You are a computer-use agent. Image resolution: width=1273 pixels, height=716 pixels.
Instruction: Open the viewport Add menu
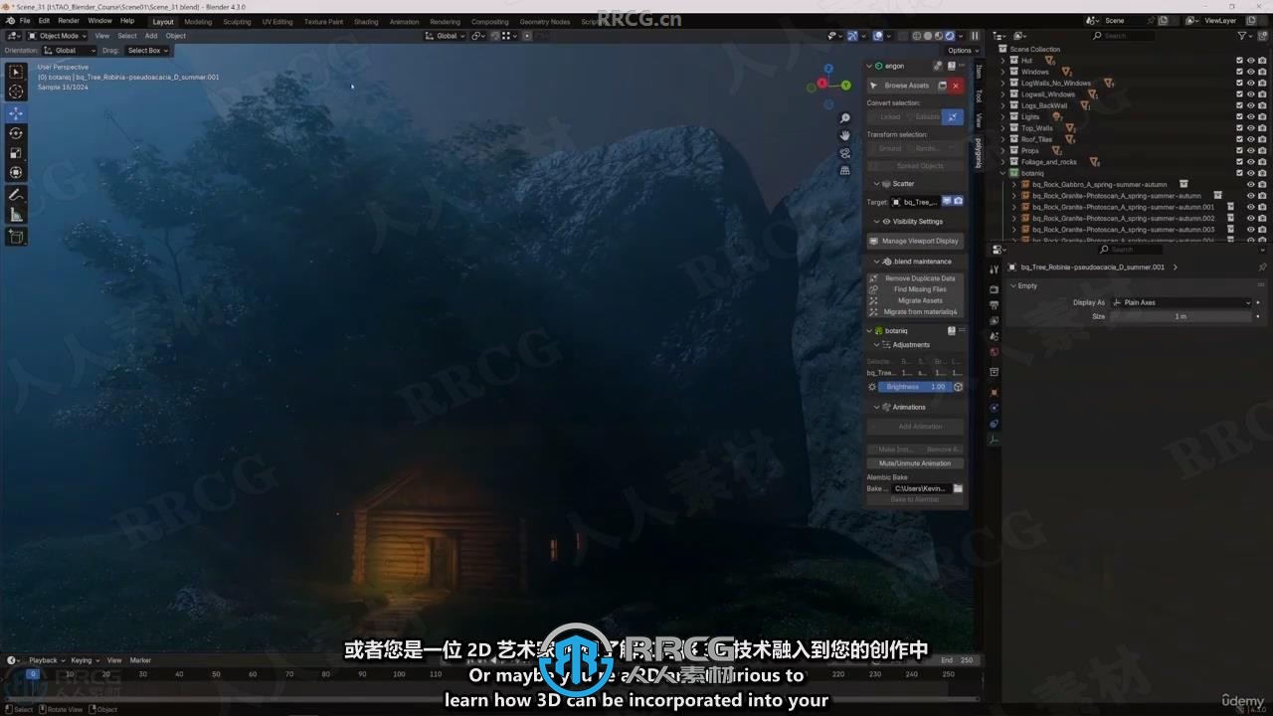(151, 36)
